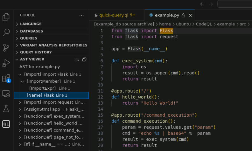Open the CodeQL QL view
Screen dimensions: 252x151
click(6, 124)
